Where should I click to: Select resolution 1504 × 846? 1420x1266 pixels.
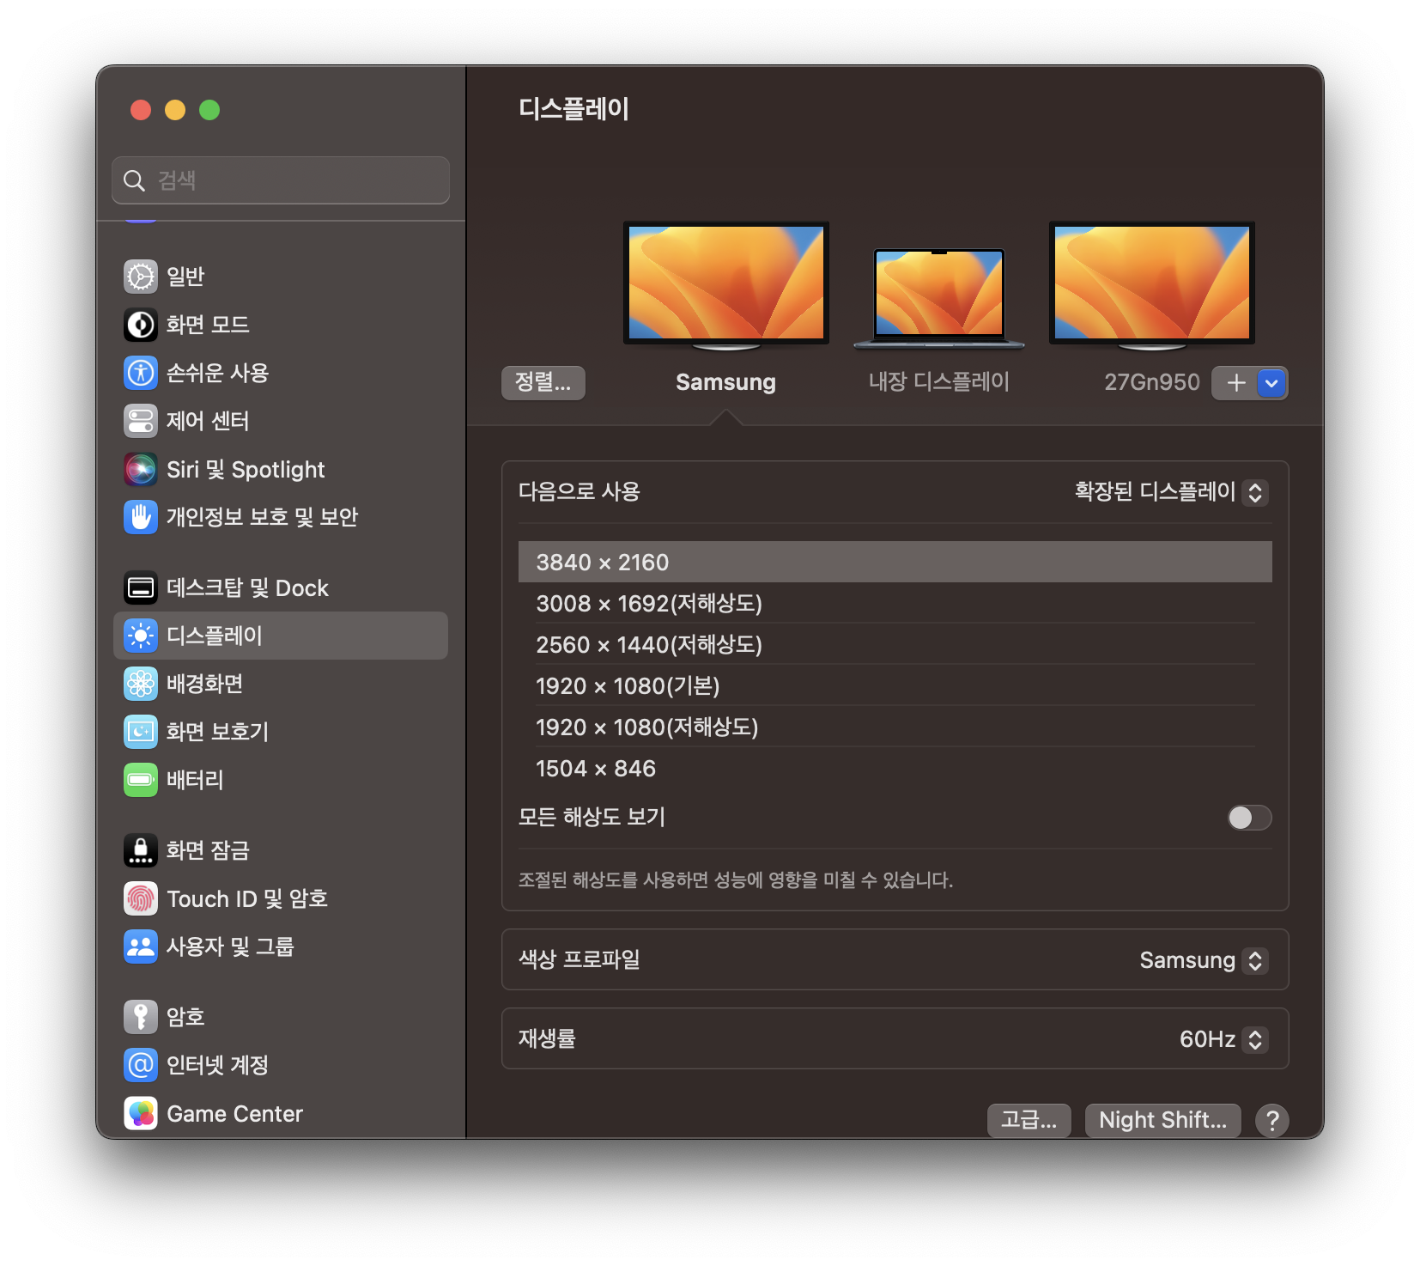(x=895, y=768)
